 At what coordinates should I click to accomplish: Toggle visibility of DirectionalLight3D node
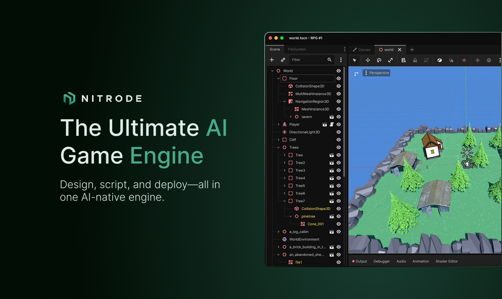point(339,132)
